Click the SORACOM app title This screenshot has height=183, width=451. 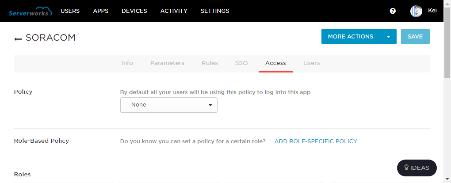tap(50, 38)
